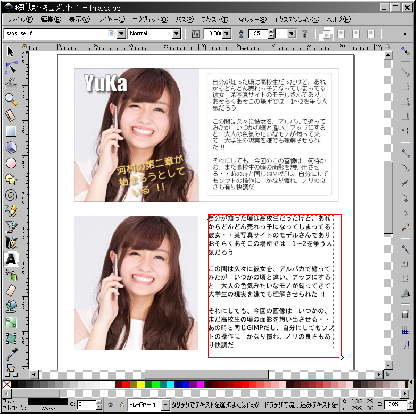Select the Zoom magnifier tool
Viewport: 416px width, 414px height.
coord(11,99)
